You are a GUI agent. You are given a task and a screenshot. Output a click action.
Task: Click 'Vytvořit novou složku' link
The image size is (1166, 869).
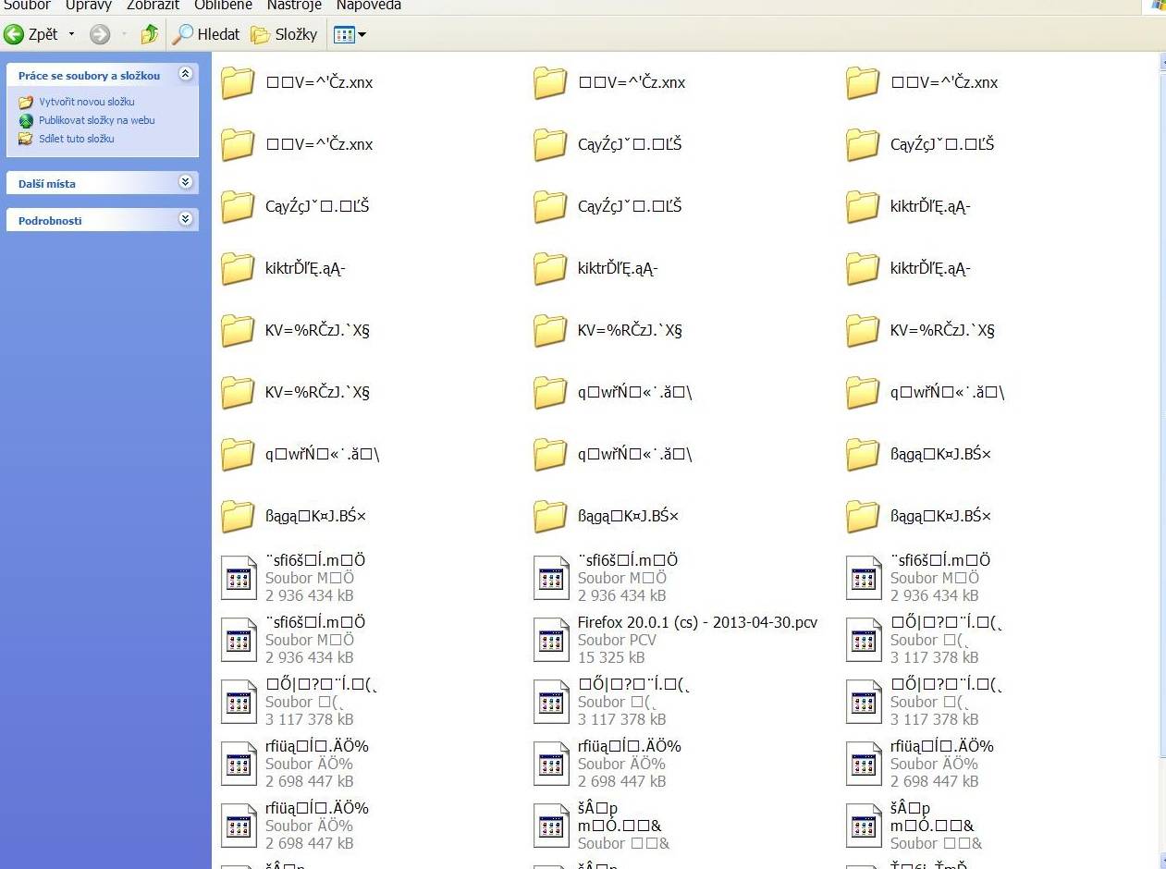tap(87, 102)
